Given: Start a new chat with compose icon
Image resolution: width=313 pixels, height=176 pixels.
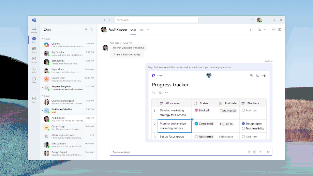Looking at the screenshot, I should (92, 30).
